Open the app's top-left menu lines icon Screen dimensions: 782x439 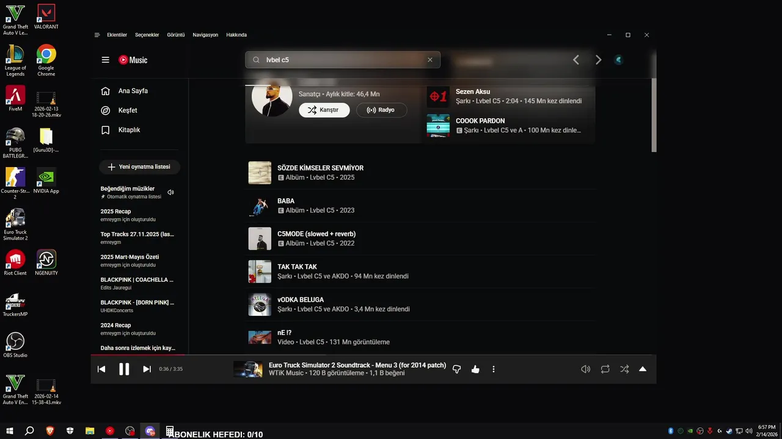point(97,35)
